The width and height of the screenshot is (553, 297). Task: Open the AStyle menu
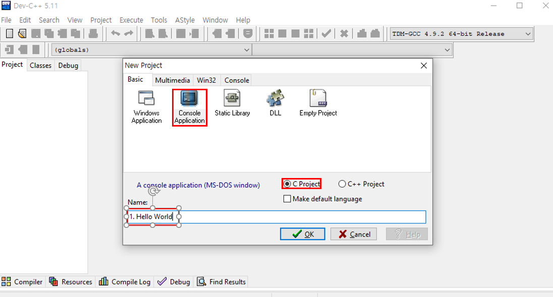pyautogui.click(x=185, y=20)
